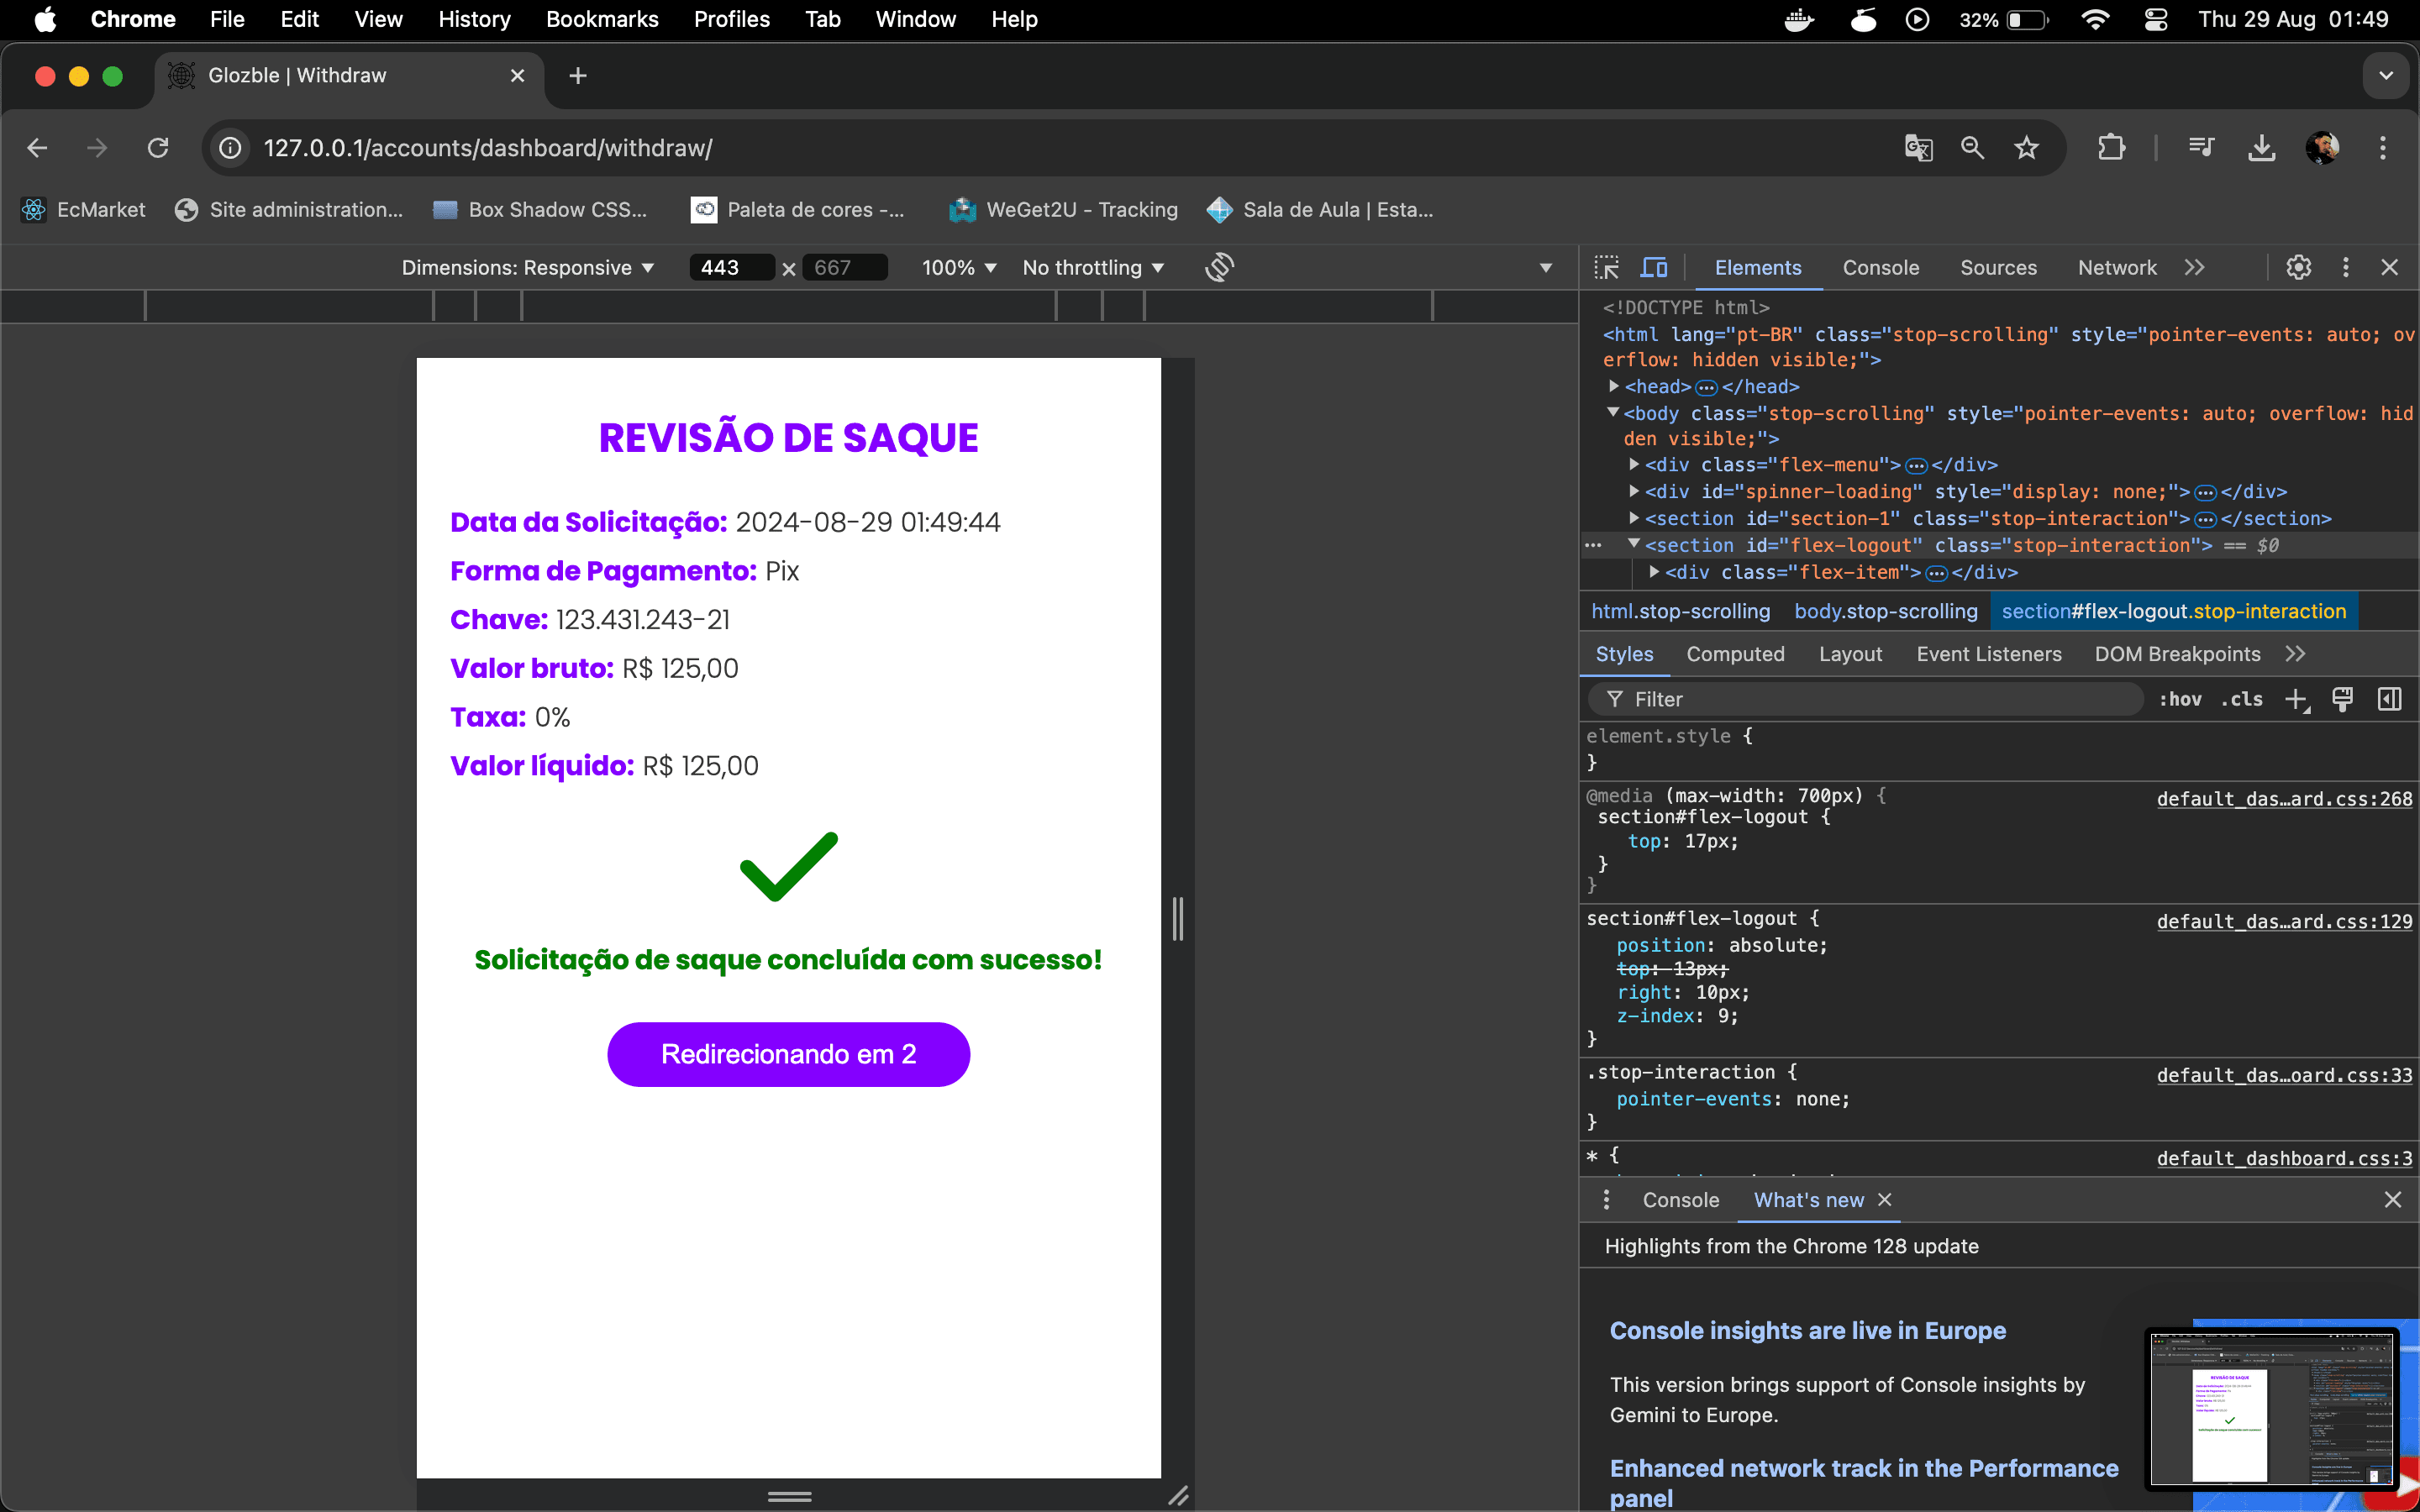Open Chrome downloads icon

click(x=2261, y=148)
